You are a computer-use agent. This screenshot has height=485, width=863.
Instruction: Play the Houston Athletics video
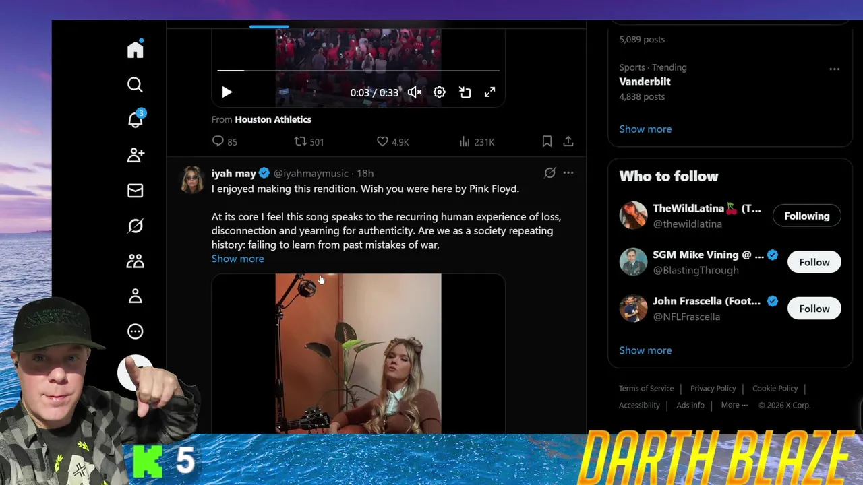pos(227,92)
